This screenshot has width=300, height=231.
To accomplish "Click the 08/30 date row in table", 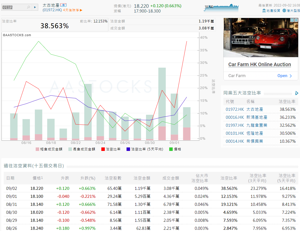I will (x=151, y=212).
